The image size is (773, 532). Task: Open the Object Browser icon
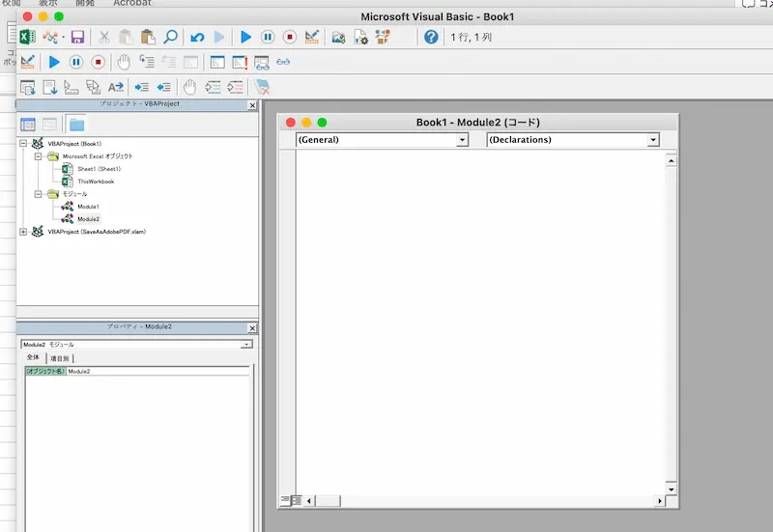[383, 37]
